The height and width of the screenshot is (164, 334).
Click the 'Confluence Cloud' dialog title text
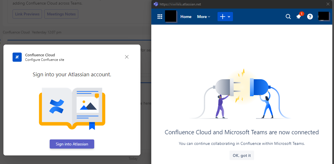(40, 55)
